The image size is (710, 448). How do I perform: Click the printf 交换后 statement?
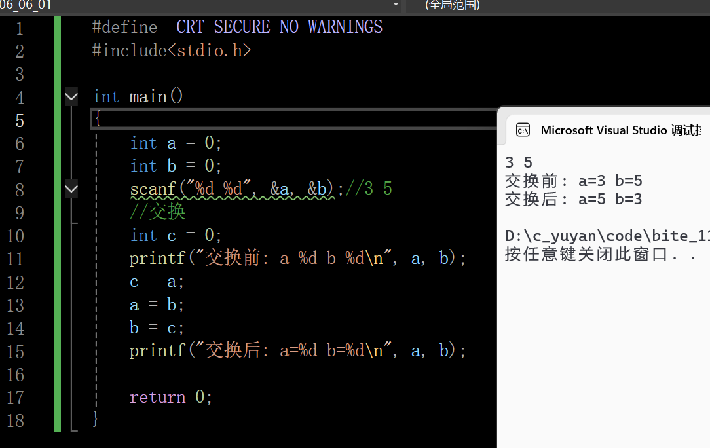click(297, 350)
